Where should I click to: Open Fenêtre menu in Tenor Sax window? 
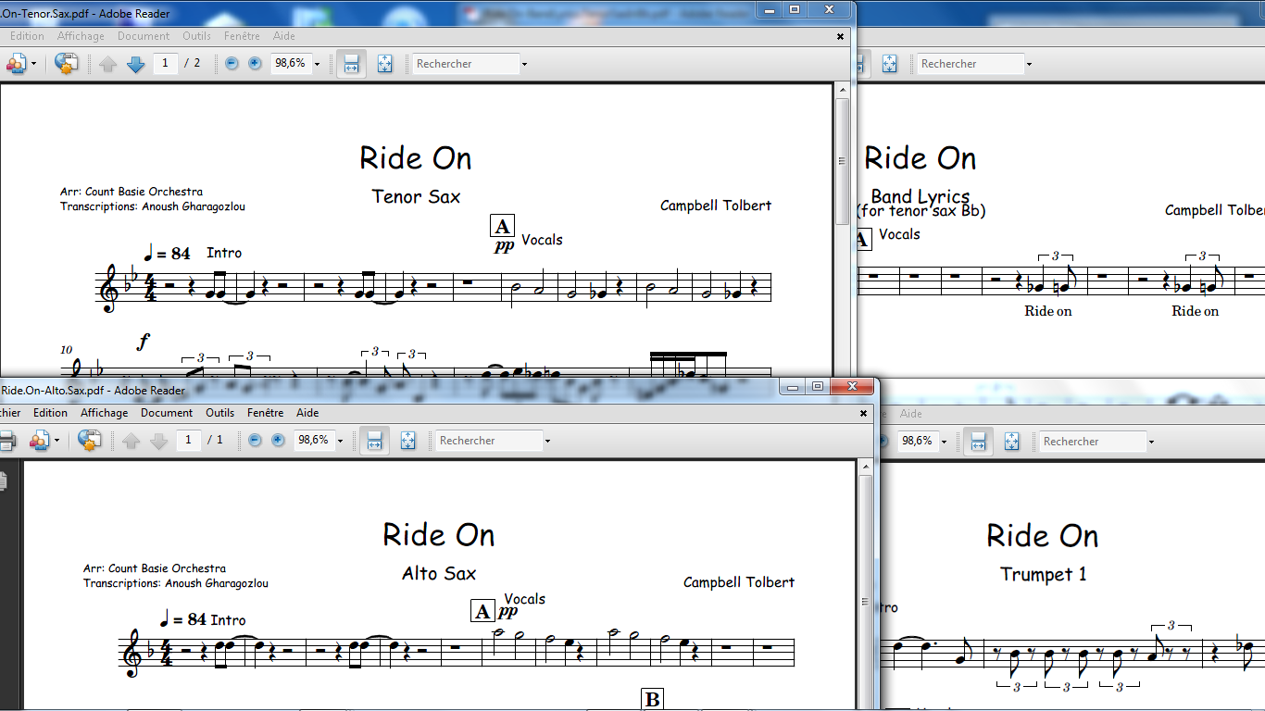click(x=242, y=36)
